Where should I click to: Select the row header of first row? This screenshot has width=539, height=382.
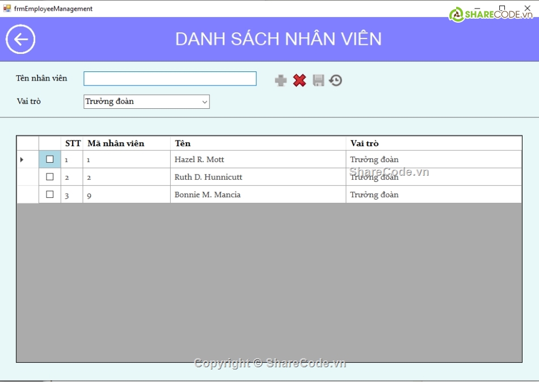27,160
